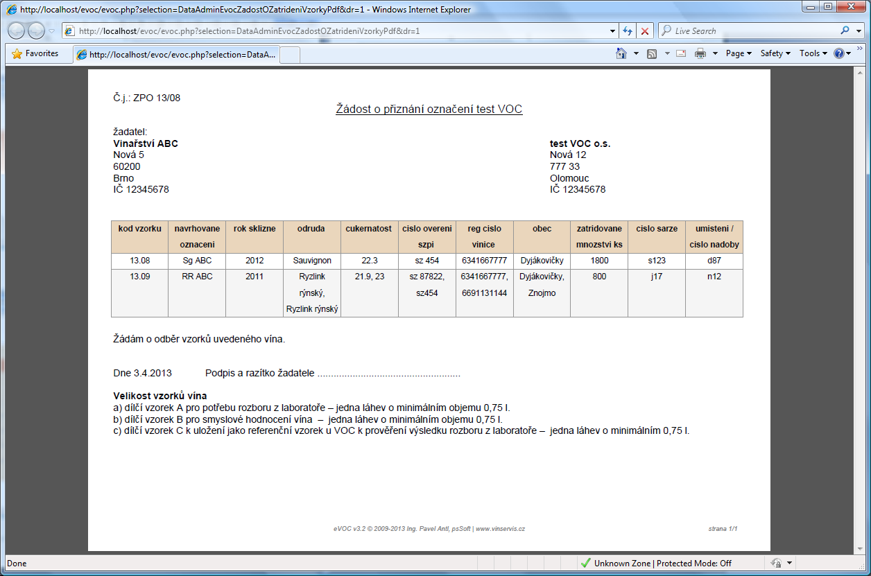Open the Print options dropdown arrow
Image resolution: width=871 pixels, height=576 pixels.
(714, 53)
